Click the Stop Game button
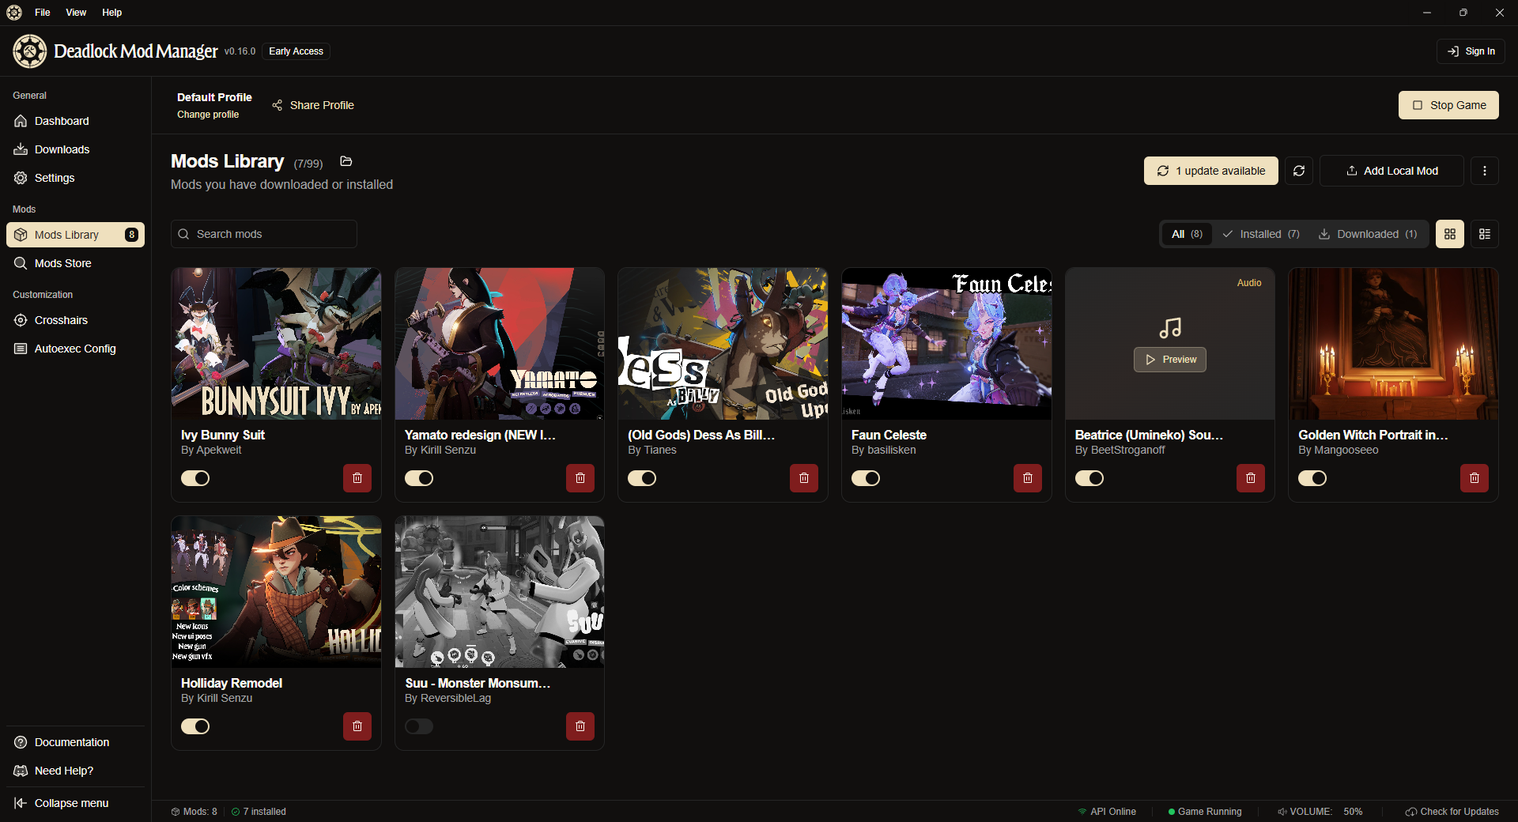The image size is (1518, 822). point(1448,105)
